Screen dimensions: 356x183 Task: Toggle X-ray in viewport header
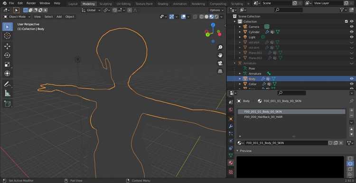(195, 17)
